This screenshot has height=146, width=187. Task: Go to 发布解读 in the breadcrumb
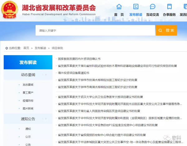click(40, 48)
